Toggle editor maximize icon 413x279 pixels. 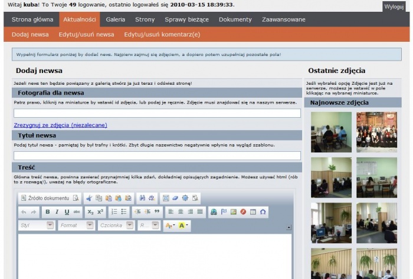185,198
